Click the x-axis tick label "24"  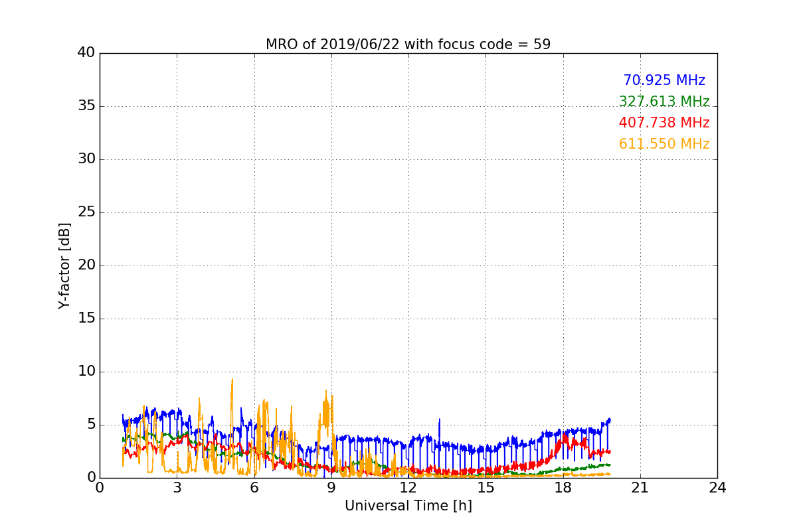pyautogui.click(x=717, y=488)
